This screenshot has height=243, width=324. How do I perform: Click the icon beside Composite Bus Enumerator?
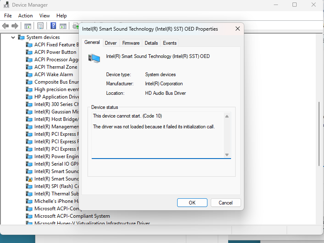pyautogui.click(x=29, y=82)
